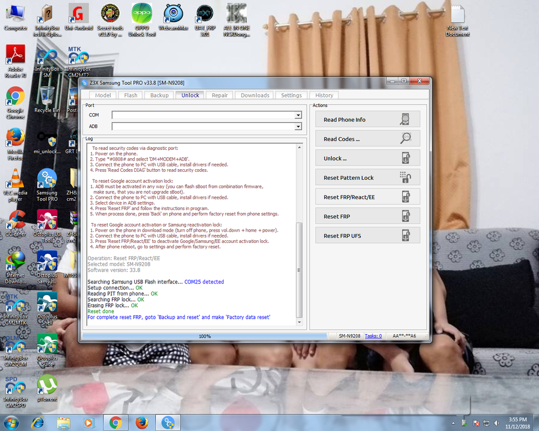The height and width of the screenshot is (431, 539).
Task: Open Octoplus LG Tool shortcut
Action: (47, 226)
